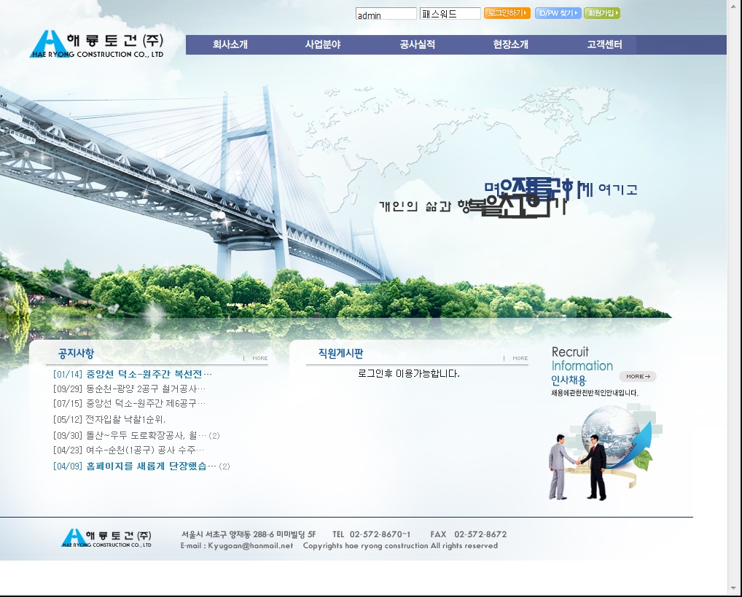Select the 공사실적 menu item

click(418, 44)
